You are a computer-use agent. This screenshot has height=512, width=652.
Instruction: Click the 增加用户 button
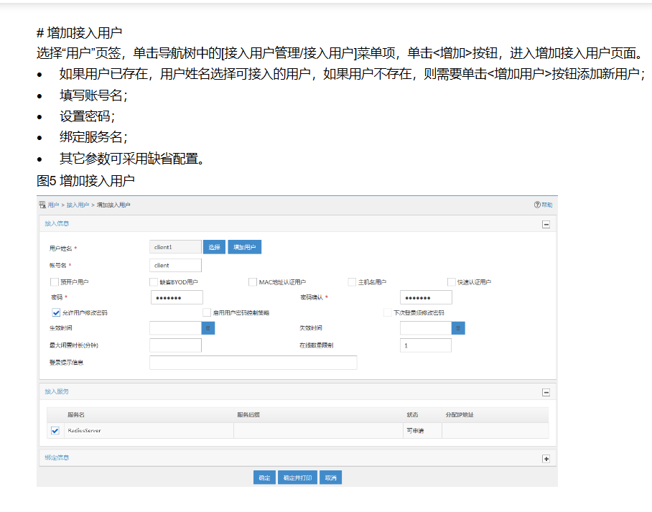244,247
